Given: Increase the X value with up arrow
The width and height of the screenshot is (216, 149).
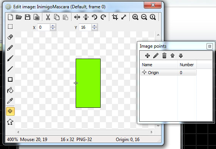Looking at the screenshot, I should tap(53, 26).
